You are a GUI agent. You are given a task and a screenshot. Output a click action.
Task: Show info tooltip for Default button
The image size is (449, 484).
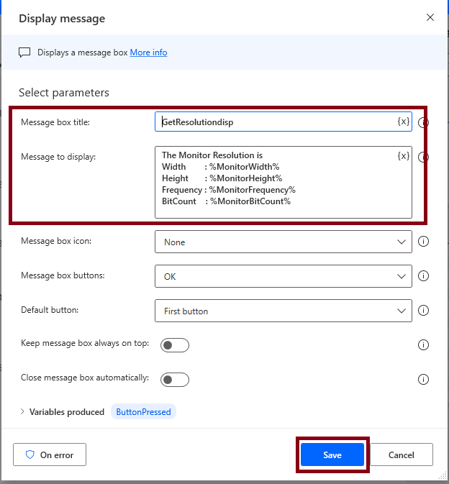click(x=423, y=311)
